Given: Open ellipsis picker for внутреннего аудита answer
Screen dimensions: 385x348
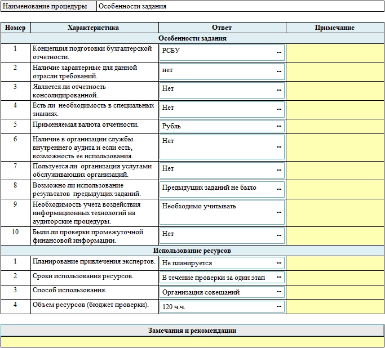Looking at the screenshot, I should (x=278, y=147).
